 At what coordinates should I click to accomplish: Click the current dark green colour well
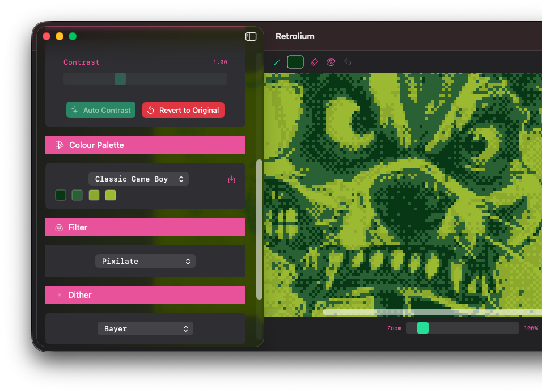[295, 62]
